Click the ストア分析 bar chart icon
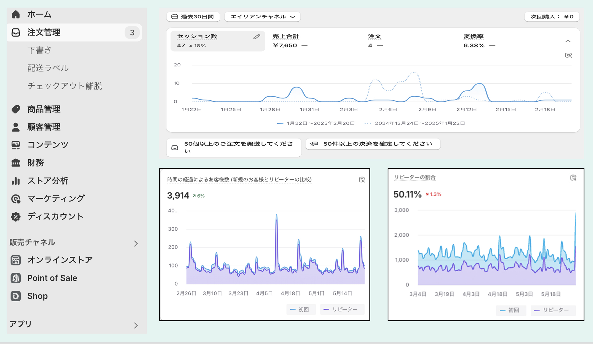This screenshot has height=344, width=593. click(16, 181)
